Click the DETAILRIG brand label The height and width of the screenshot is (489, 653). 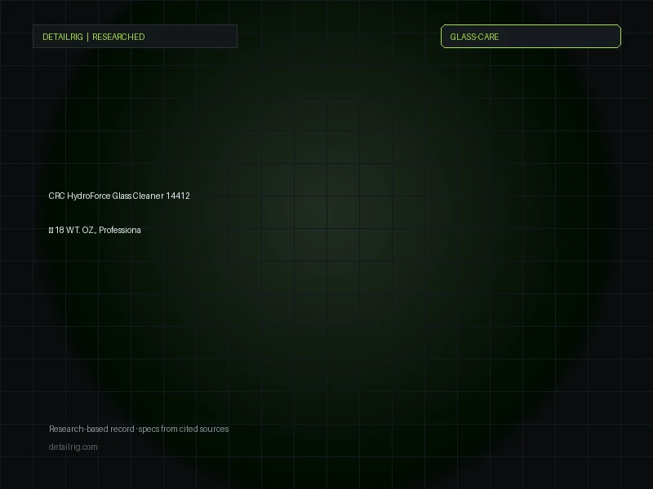coord(63,37)
